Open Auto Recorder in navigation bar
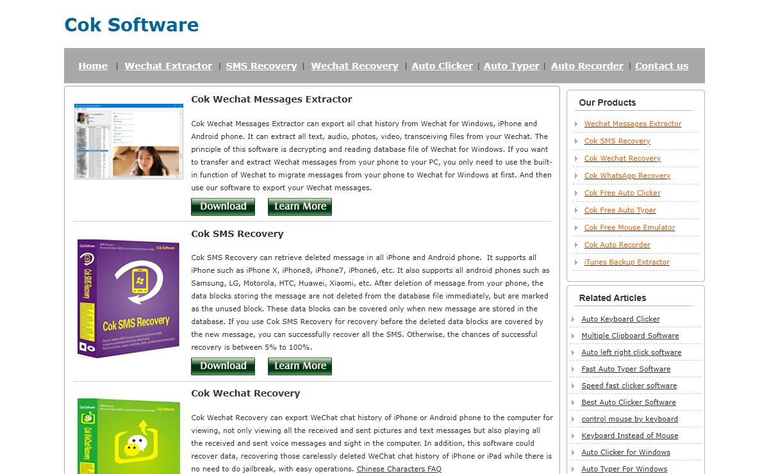The height and width of the screenshot is (474, 769). [x=587, y=66]
